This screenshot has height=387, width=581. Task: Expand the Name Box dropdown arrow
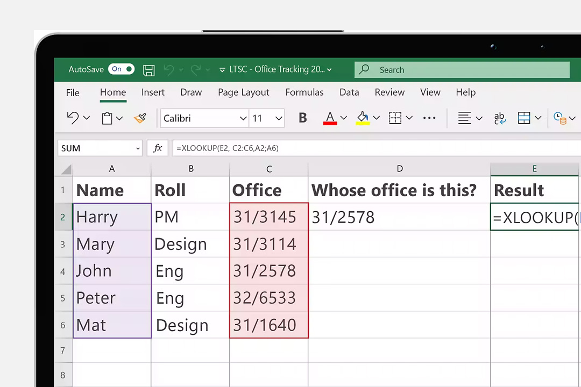137,148
